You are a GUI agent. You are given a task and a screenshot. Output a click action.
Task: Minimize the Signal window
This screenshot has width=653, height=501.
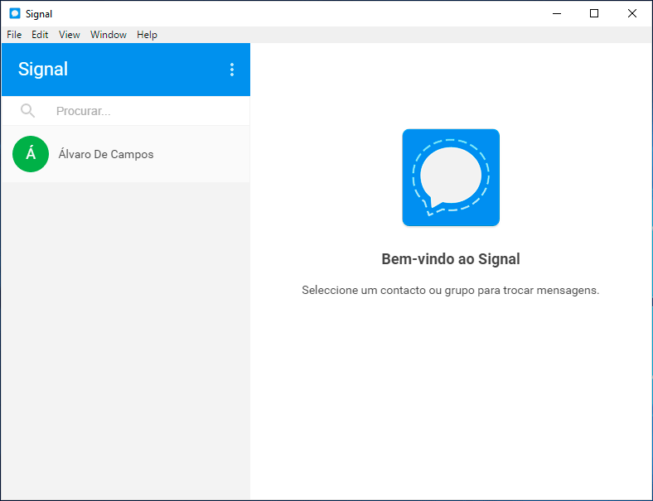[557, 13]
